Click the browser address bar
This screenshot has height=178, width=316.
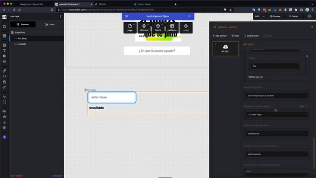pos(139,10)
